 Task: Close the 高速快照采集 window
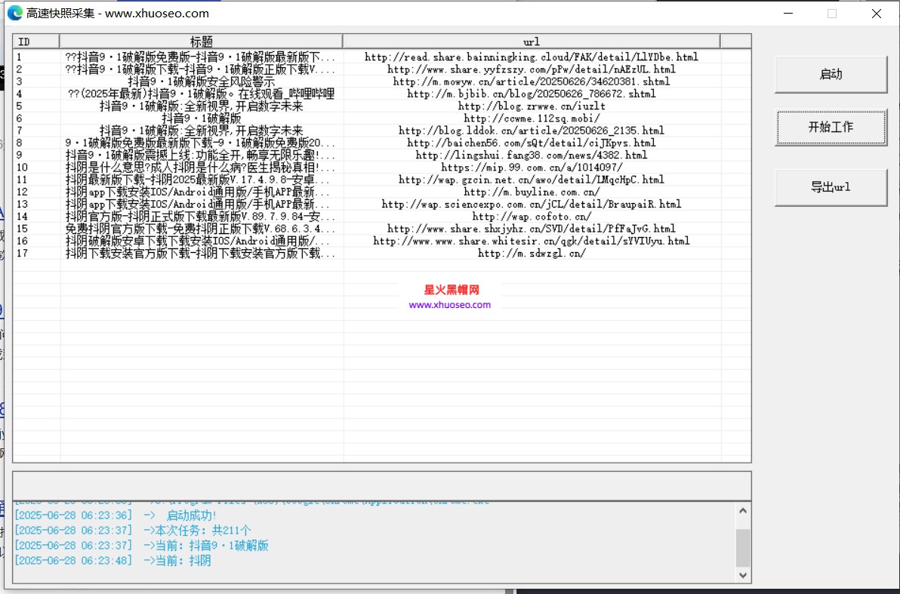(x=876, y=13)
